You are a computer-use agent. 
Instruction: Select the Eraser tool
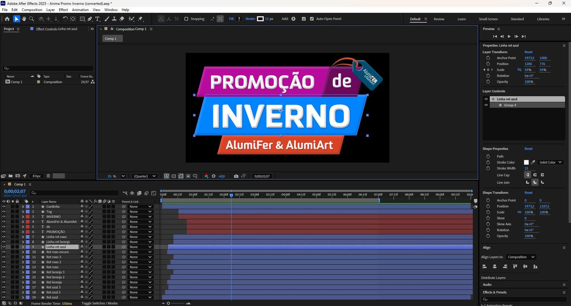tap(122, 19)
